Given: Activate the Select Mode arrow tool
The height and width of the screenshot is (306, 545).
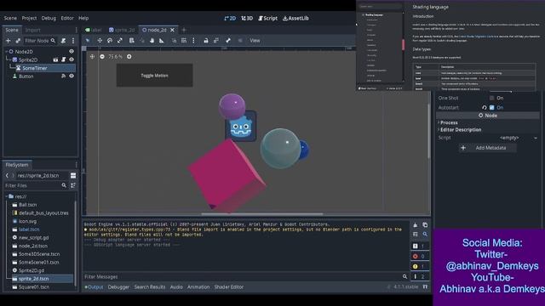Looking at the screenshot, I should point(88,41).
